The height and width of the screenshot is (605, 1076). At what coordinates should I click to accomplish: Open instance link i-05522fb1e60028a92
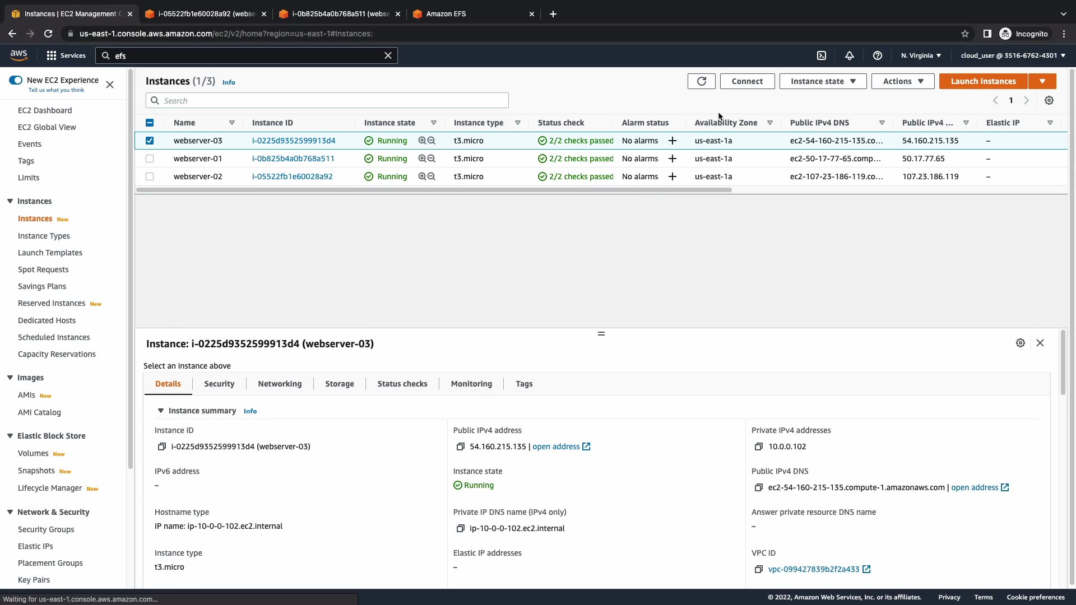(x=292, y=176)
